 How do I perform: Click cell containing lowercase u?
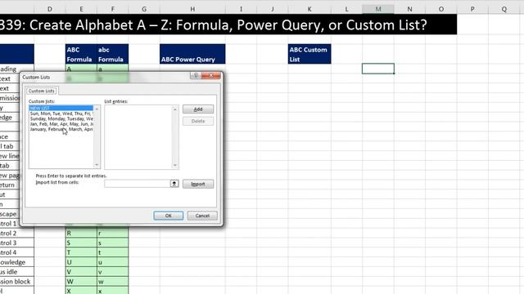(x=113, y=262)
